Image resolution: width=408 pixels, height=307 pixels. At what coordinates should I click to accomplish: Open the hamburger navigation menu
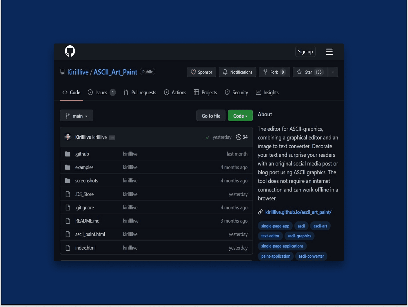[329, 52]
